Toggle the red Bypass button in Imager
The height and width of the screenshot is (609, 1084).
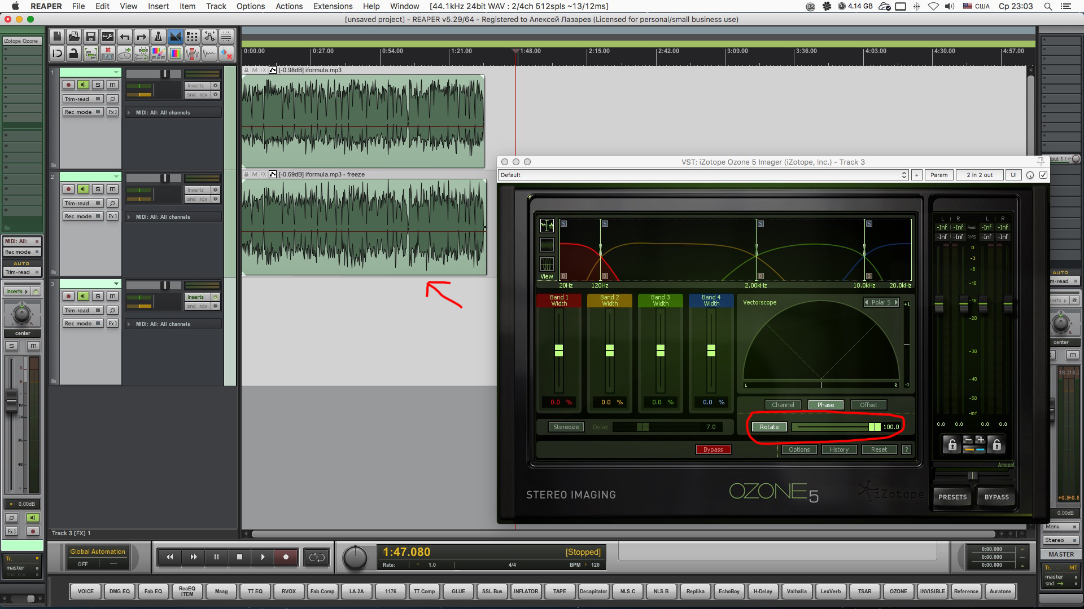coord(713,449)
